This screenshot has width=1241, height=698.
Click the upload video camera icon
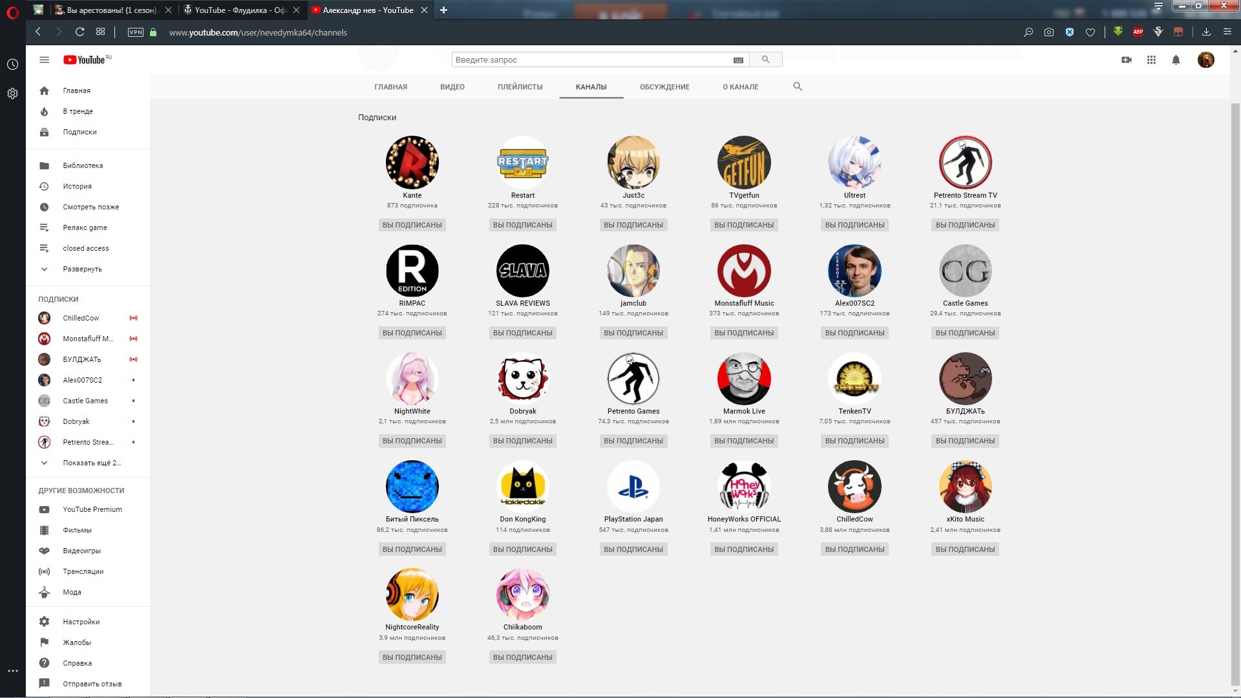(1127, 60)
